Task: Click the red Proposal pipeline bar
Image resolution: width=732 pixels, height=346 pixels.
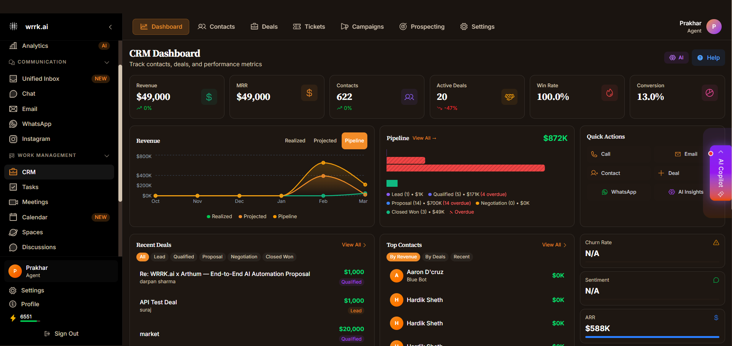Action: tap(465, 168)
